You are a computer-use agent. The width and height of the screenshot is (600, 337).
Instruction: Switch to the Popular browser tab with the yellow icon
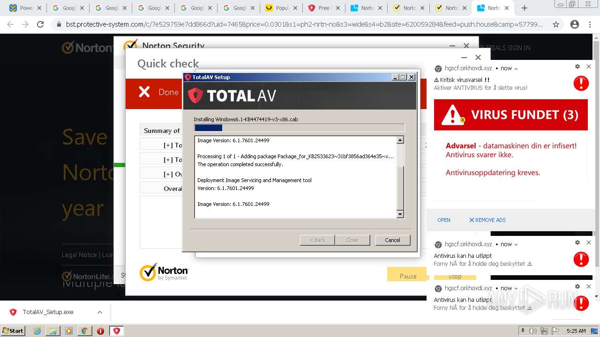(x=282, y=8)
